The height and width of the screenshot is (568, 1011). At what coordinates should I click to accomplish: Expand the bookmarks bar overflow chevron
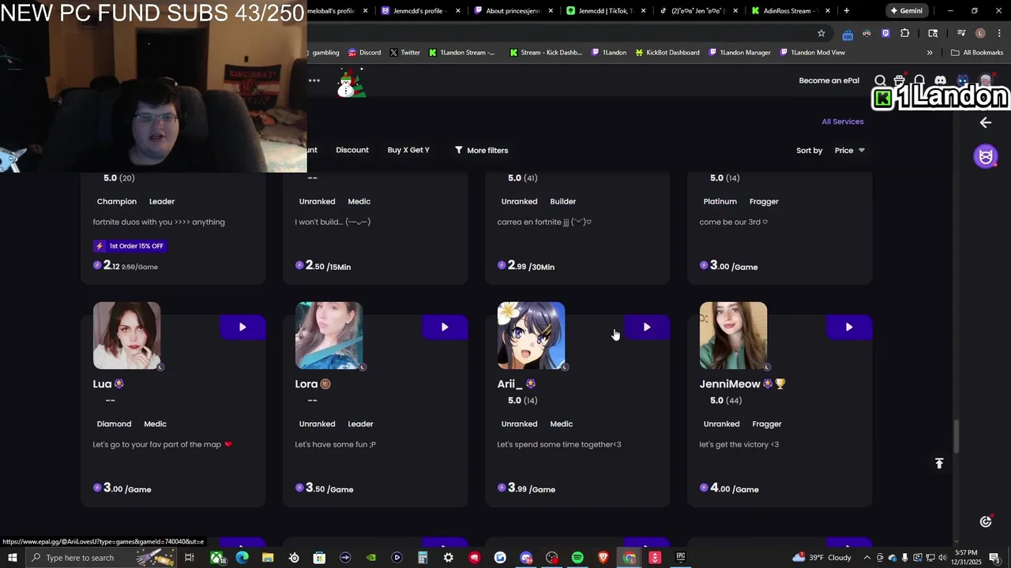coord(930,53)
